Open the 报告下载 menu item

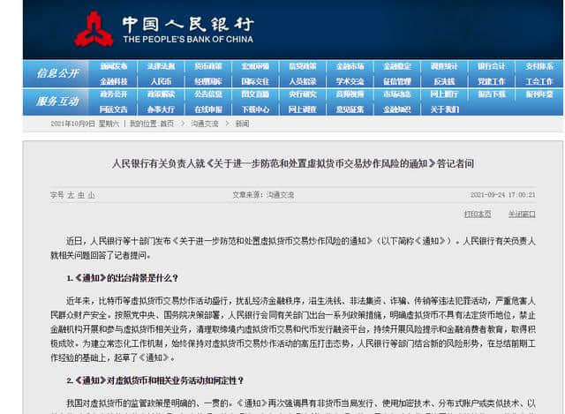(491, 94)
